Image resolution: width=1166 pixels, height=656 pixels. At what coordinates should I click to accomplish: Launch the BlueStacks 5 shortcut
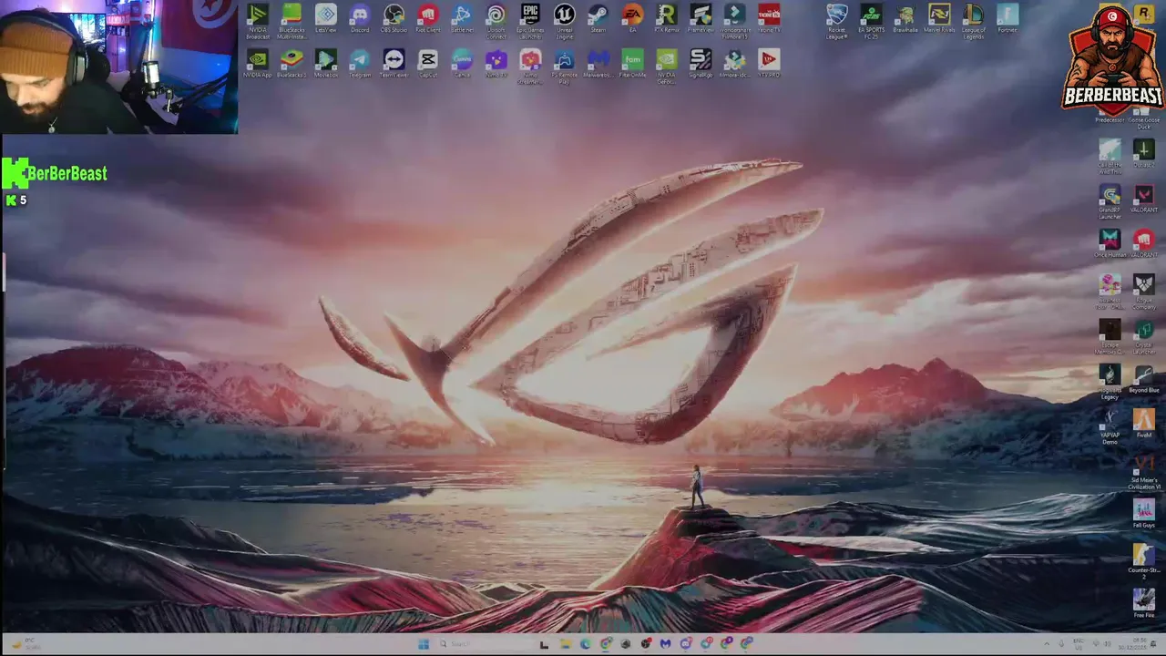click(291, 64)
